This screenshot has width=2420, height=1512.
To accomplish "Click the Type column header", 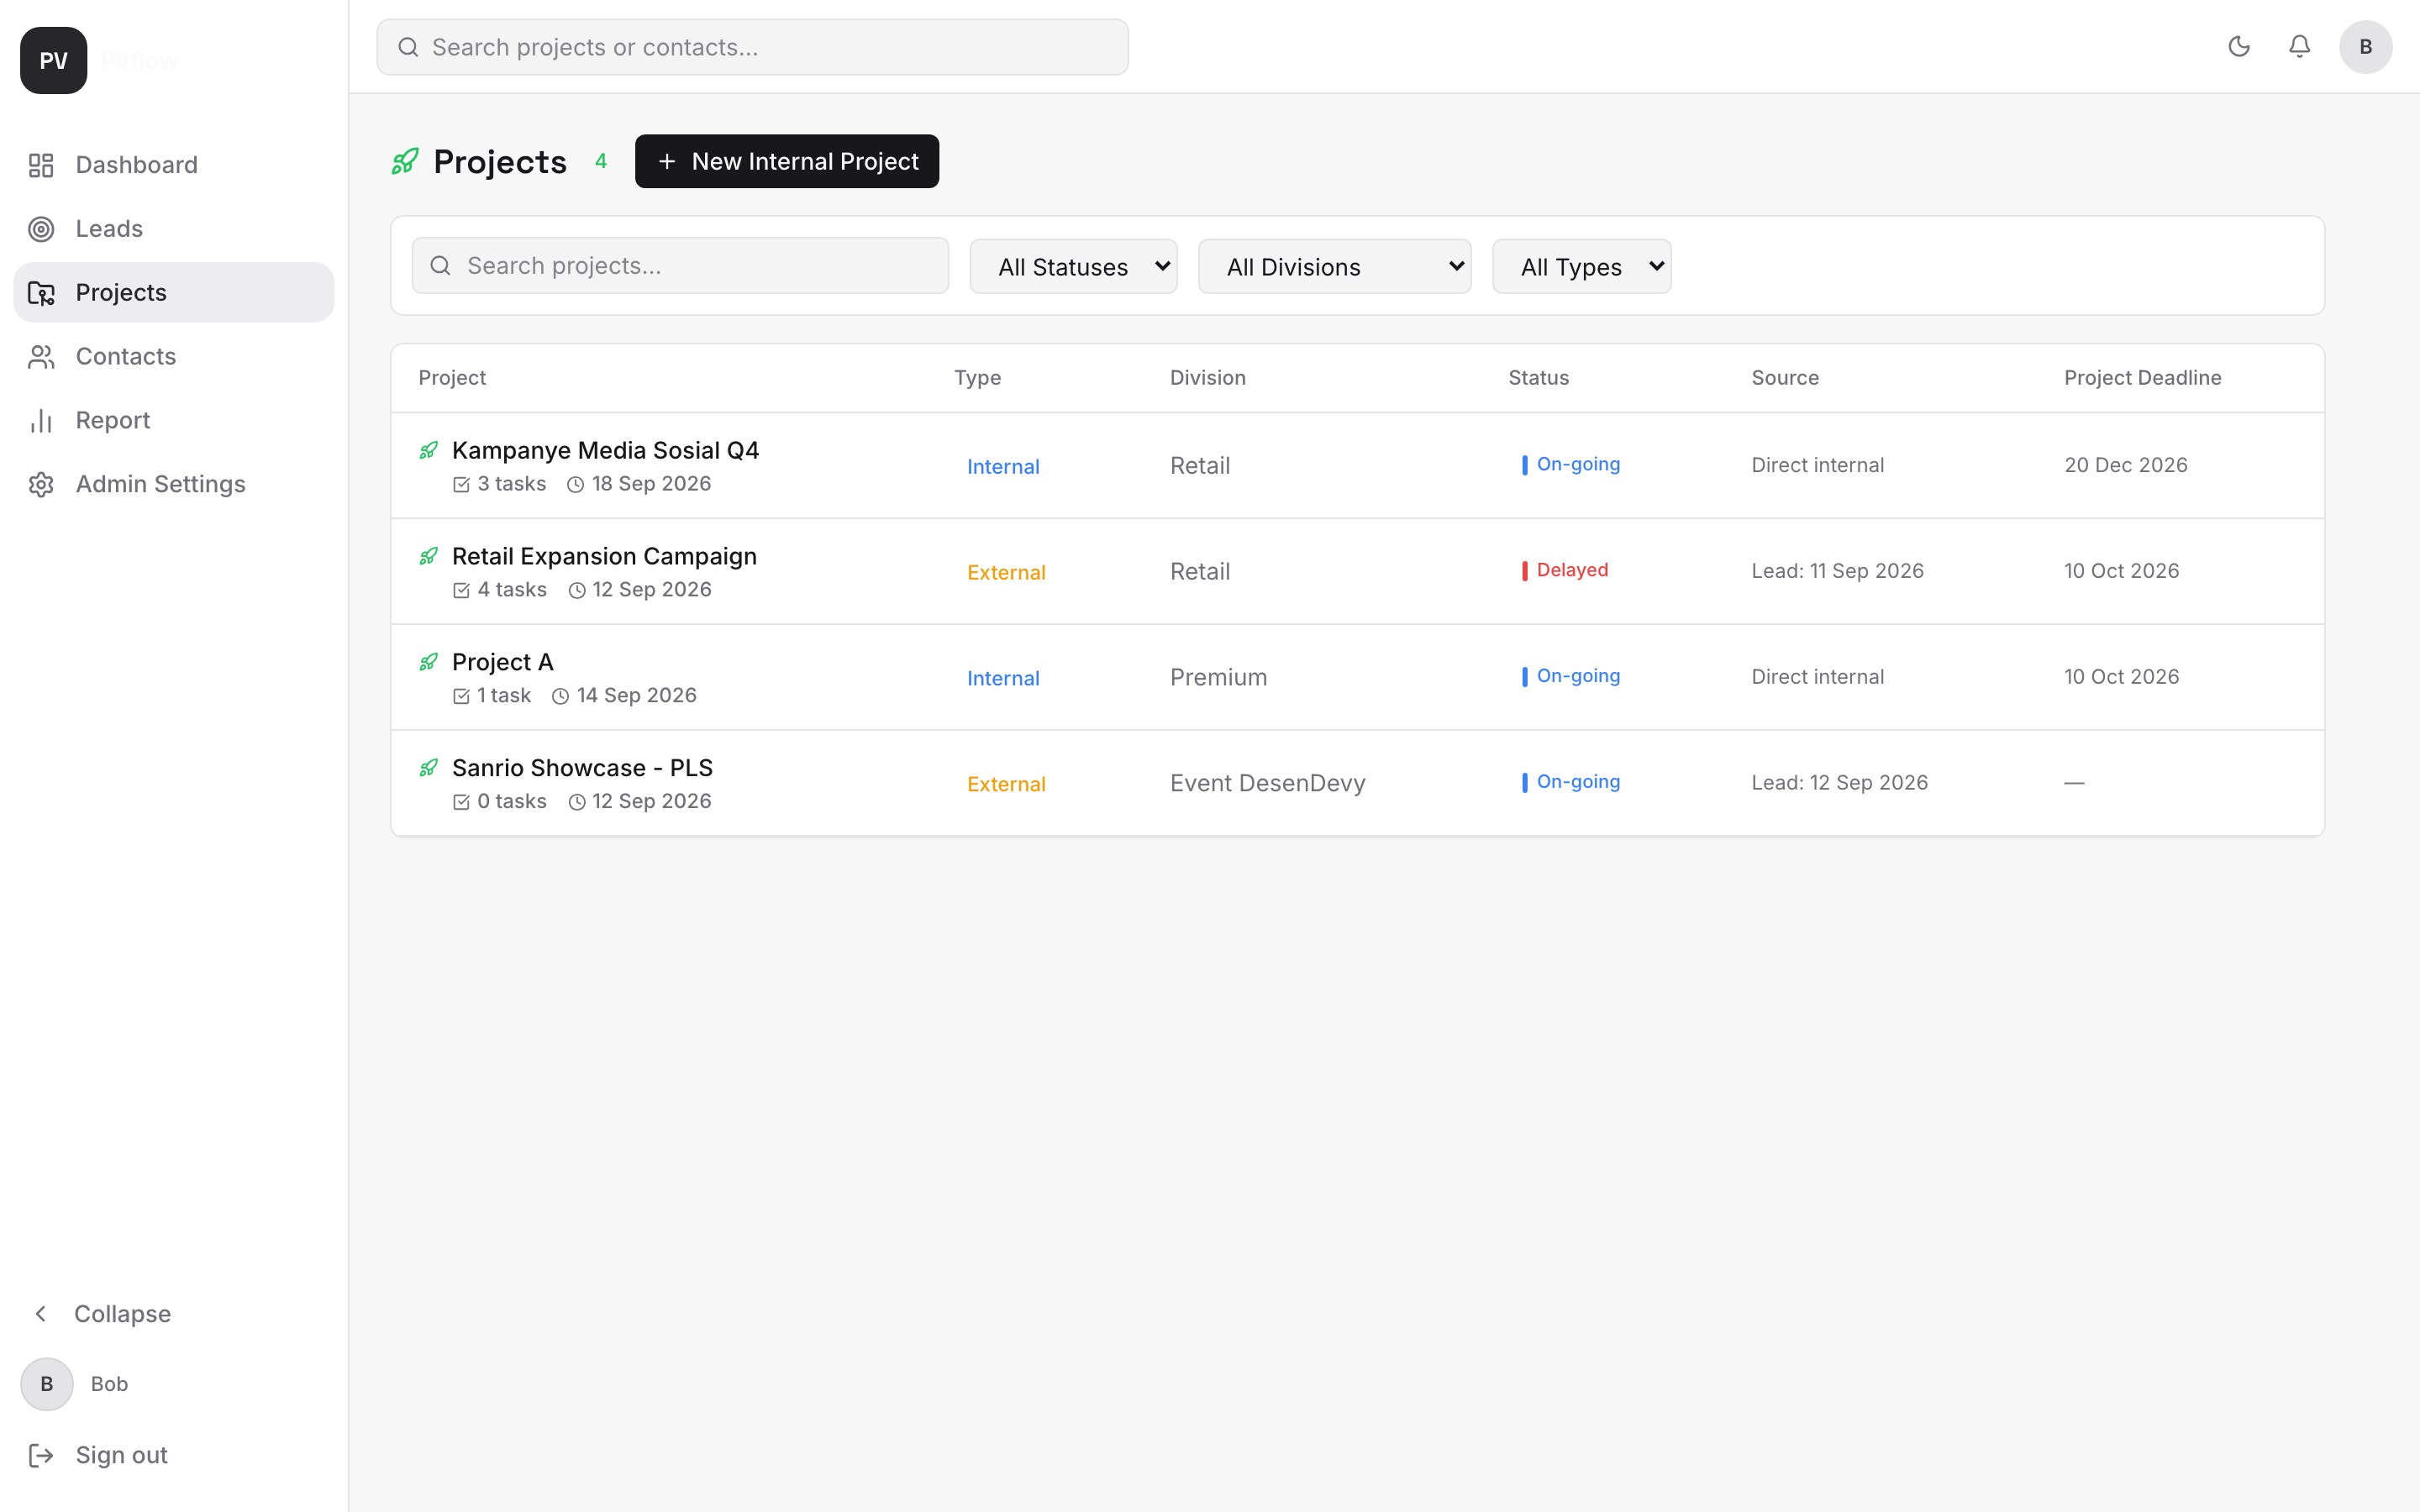I will click(x=977, y=378).
